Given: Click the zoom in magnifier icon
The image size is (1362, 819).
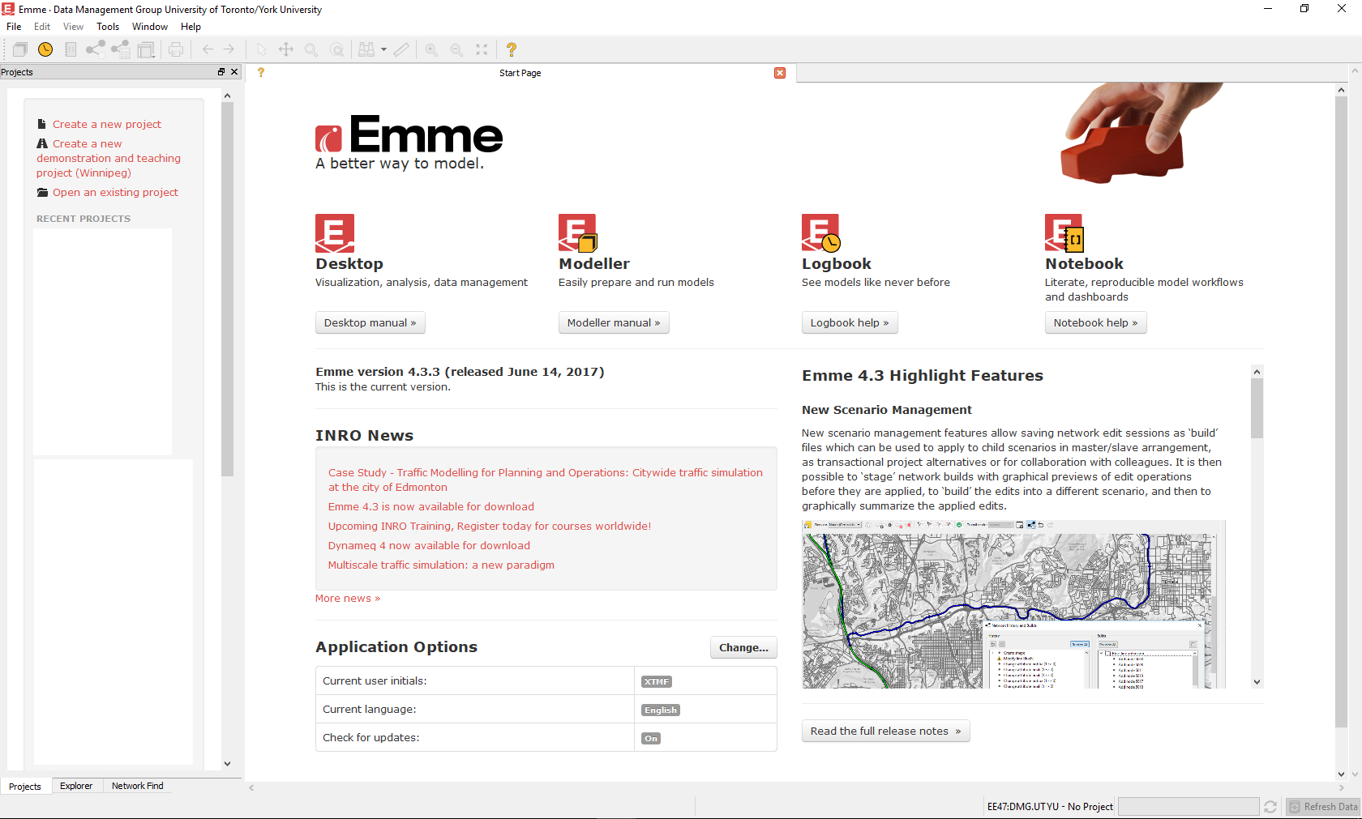Looking at the screenshot, I should coord(431,49).
